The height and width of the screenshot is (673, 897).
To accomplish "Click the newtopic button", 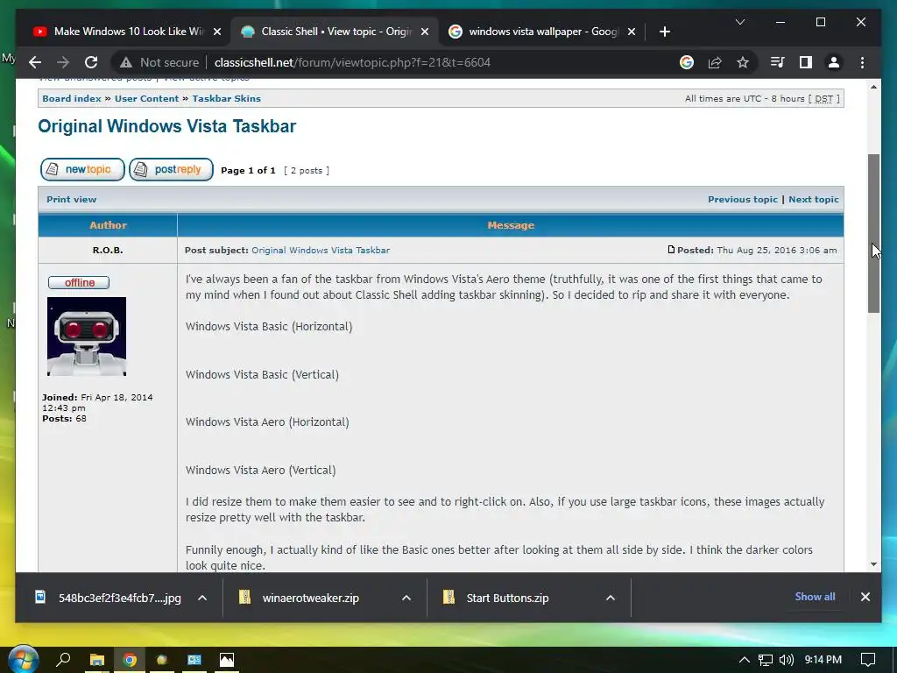I will click(x=82, y=169).
